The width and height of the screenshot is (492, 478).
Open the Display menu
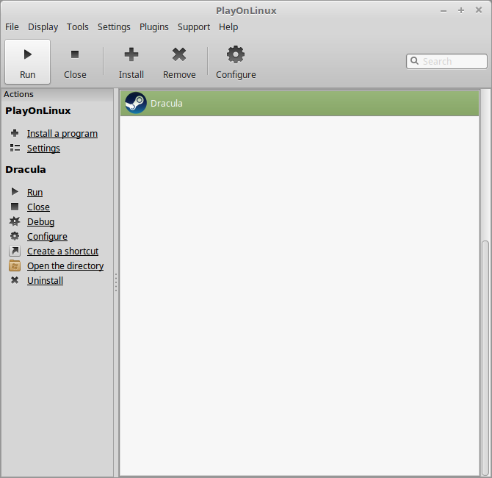(x=43, y=27)
